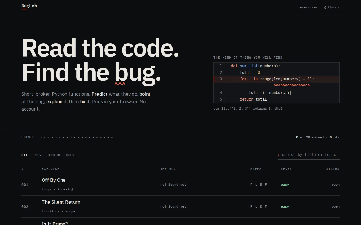Open "The Silent Return" exercise title
Viewport: 361px width, 225px height.
(x=61, y=202)
